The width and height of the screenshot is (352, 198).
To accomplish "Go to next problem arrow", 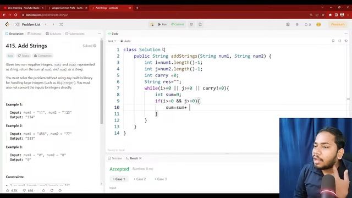I will click(x=53, y=24).
